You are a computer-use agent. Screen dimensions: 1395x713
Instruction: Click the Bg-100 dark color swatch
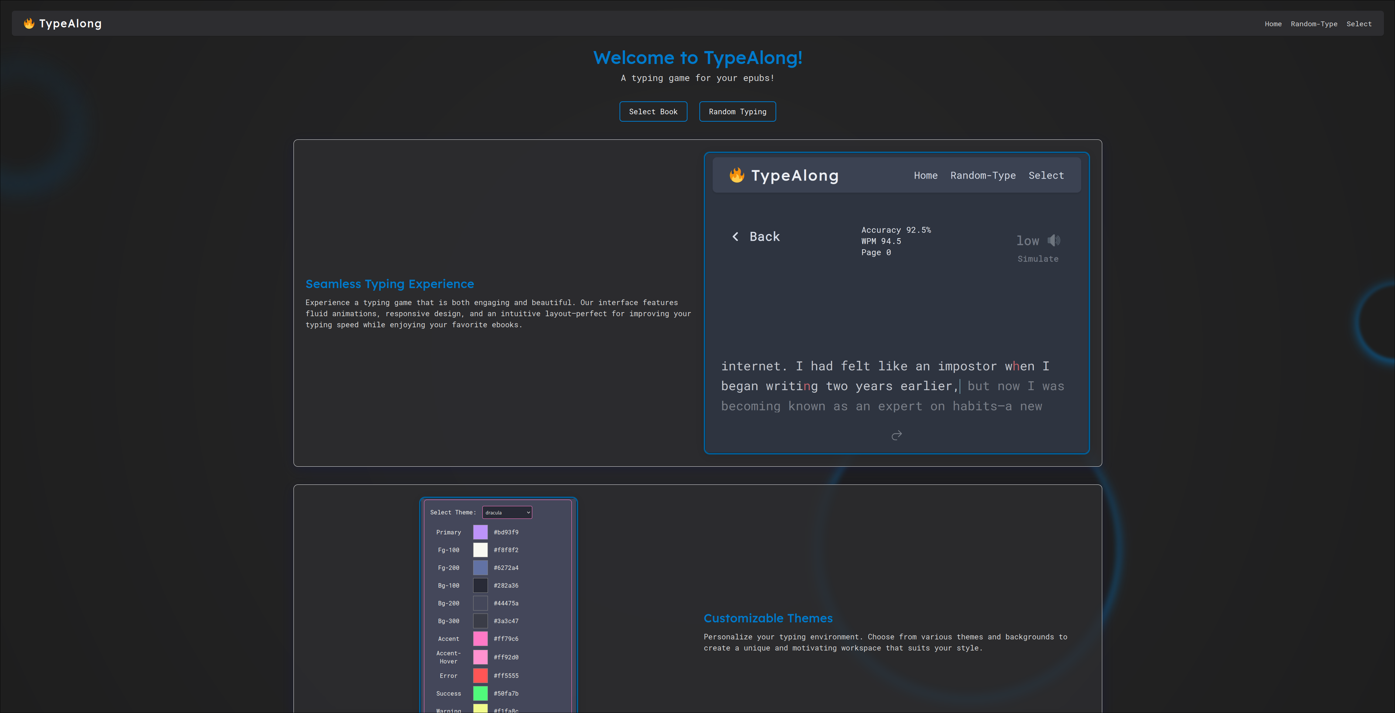pyautogui.click(x=481, y=586)
